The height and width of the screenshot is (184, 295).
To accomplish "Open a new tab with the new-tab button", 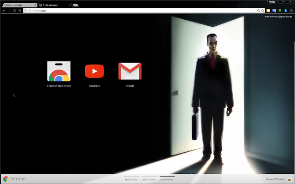I will 76,5.
